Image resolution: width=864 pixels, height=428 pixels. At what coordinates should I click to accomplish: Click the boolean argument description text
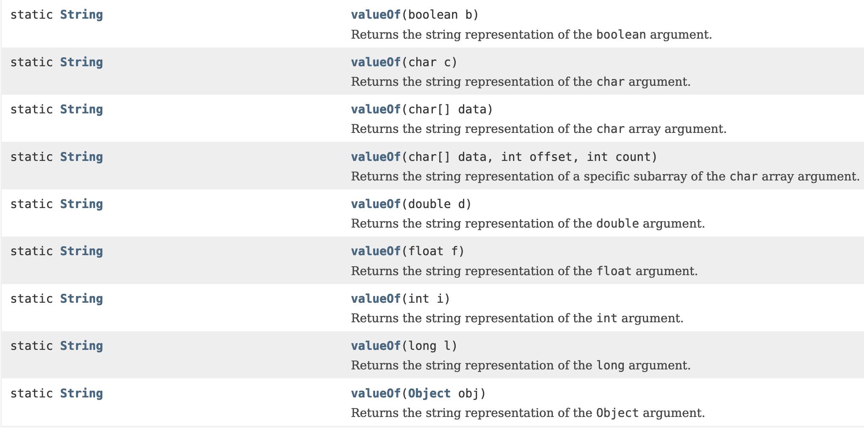pyautogui.click(x=531, y=35)
